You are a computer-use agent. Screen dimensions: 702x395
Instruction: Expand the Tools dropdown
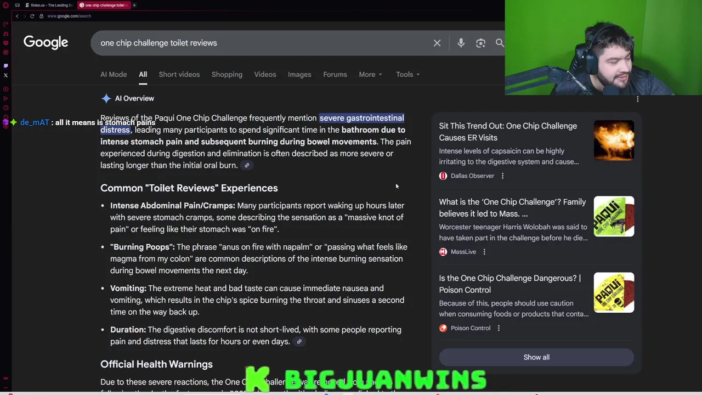pos(408,75)
